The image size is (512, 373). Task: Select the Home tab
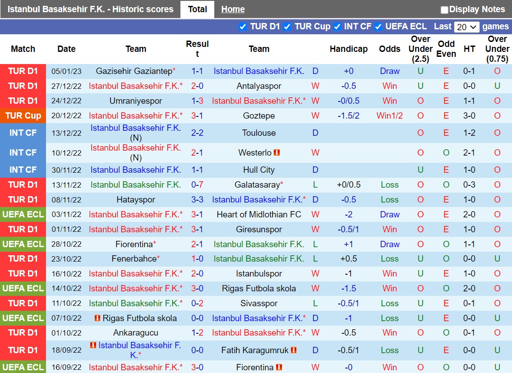[x=233, y=9]
